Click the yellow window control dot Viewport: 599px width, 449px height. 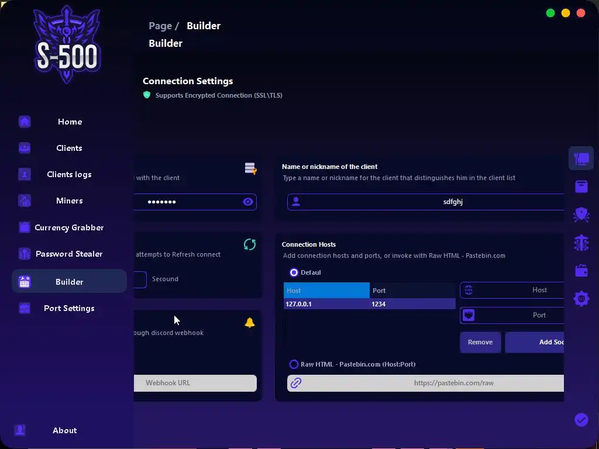566,13
